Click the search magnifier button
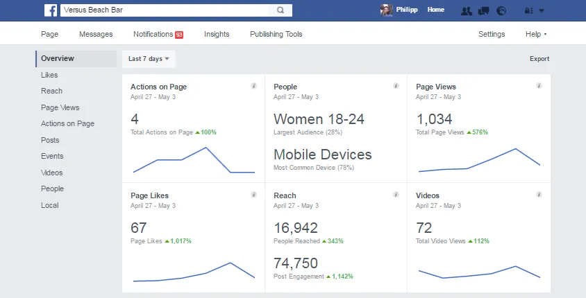The image size is (586, 298). tap(281, 10)
